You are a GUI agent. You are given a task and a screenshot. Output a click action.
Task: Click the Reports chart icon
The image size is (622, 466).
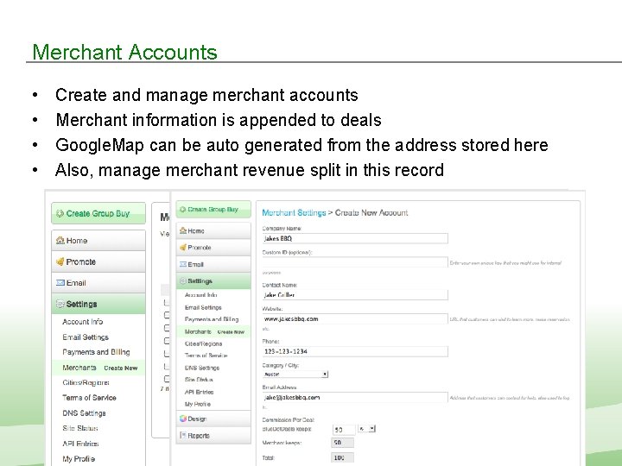[x=183, y=435]
